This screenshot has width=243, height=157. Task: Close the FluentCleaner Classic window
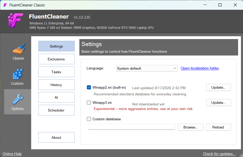tap(235, 5)
